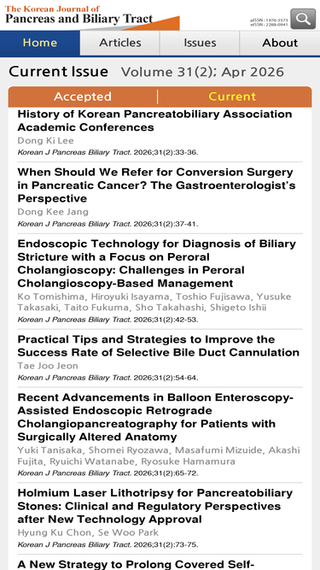This screenshot has width=320, height=570.
Task: Open the Conversion Surgery in Pancreatic Cancer article
Action: 156,185
